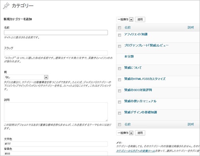
Task: Open the 未分類 category link
Action: [x=129, y=57]
